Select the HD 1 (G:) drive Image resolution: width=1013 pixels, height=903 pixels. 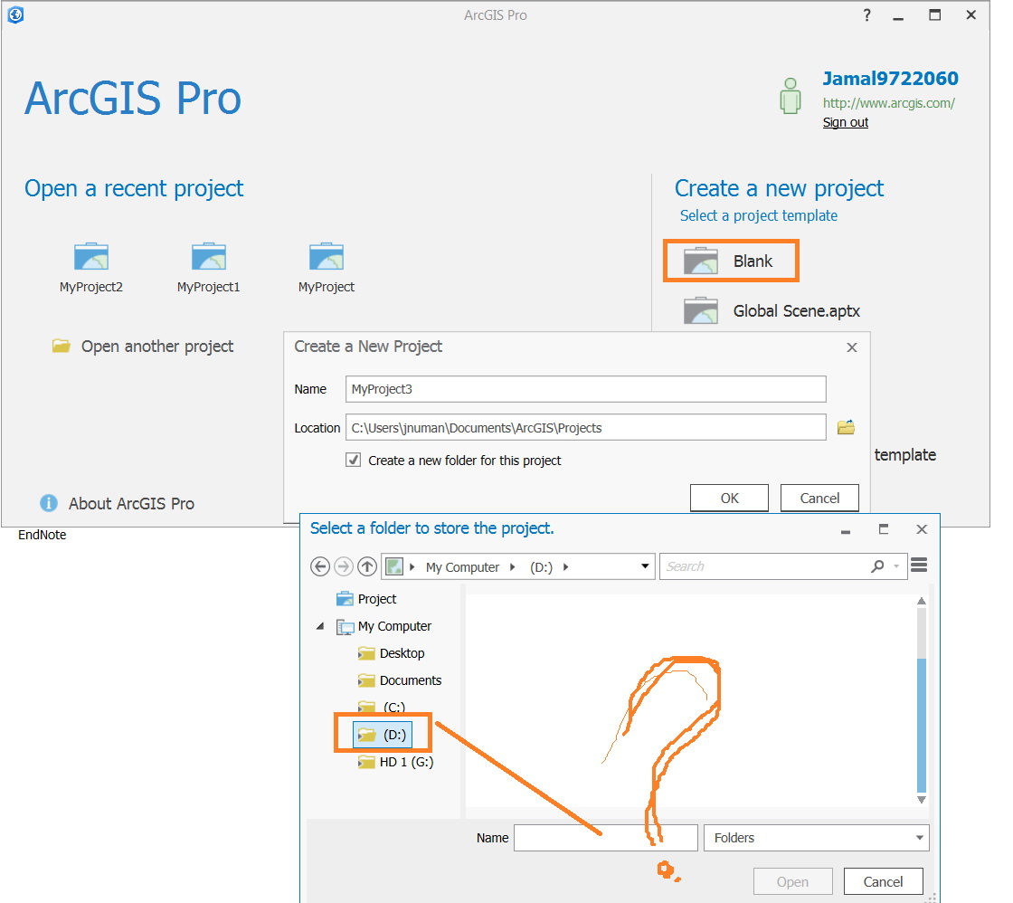tap(395, 762)
